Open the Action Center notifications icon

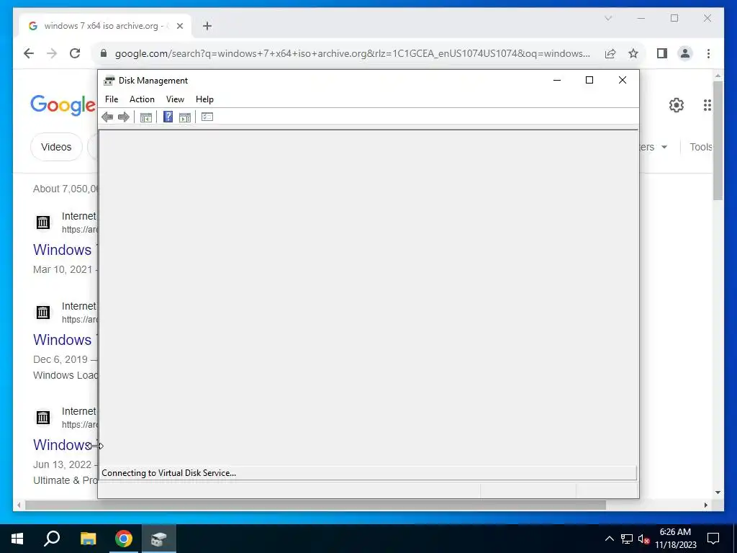click(713, 539)
